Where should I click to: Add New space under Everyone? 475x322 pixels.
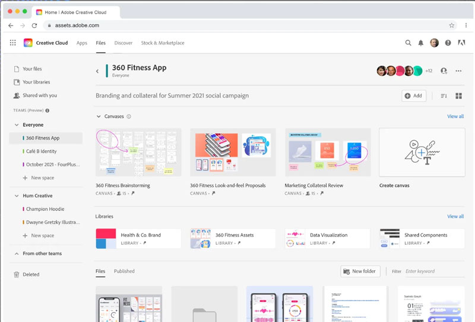[x=39, y=178]
